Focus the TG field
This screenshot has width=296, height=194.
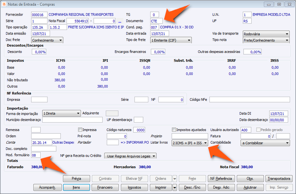(x=154, y=14)
